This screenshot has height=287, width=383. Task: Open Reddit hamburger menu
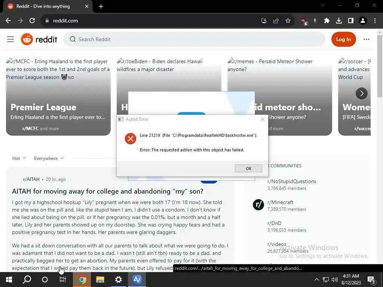coord(10,39)
